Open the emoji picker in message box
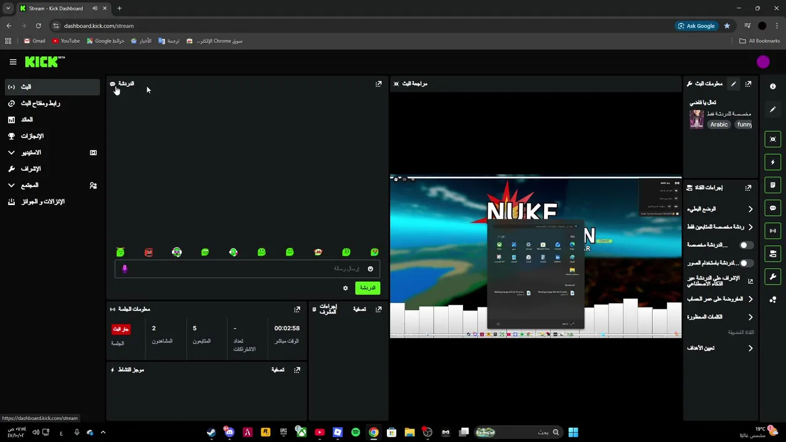786x442 pixels. click(x=370, y=269)
